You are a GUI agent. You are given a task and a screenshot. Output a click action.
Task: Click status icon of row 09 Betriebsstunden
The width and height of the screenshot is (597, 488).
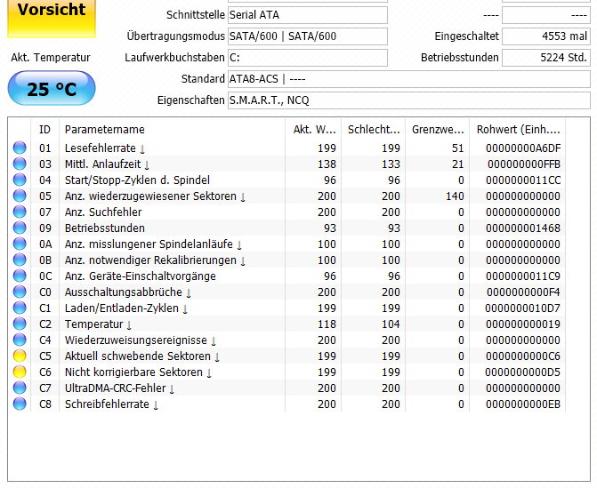[x=20, y=228]
